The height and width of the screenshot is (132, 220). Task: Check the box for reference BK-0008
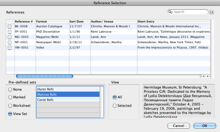point(9,26)
